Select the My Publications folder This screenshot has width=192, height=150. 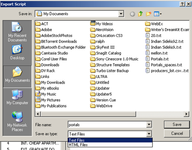point(51,106)
